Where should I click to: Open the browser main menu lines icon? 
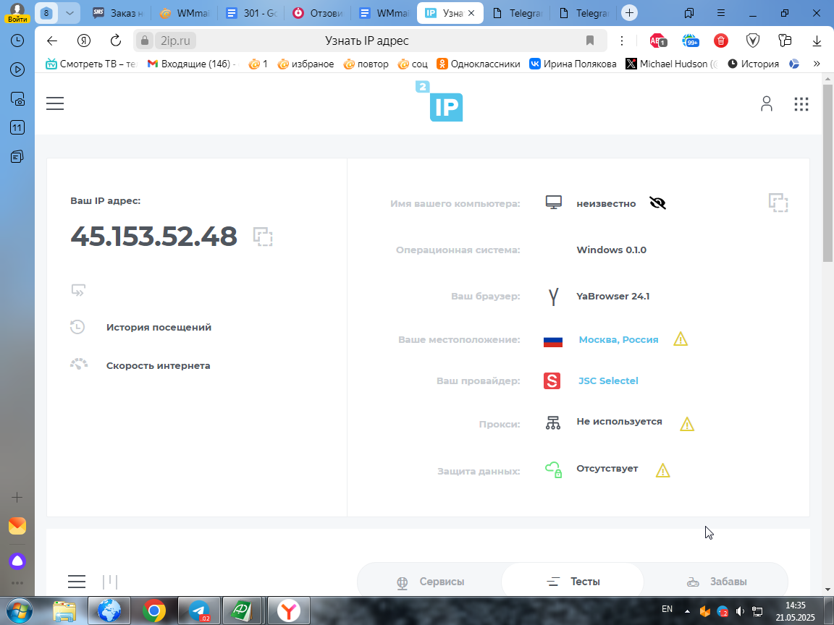point(721,13)
